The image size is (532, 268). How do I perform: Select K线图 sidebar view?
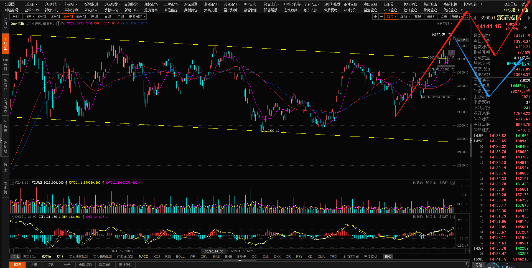pos(5,44)
